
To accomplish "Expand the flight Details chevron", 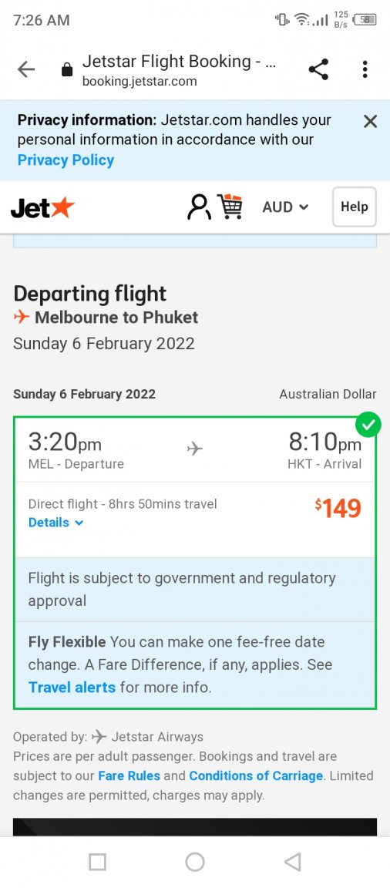I will [x=56, y=522].
